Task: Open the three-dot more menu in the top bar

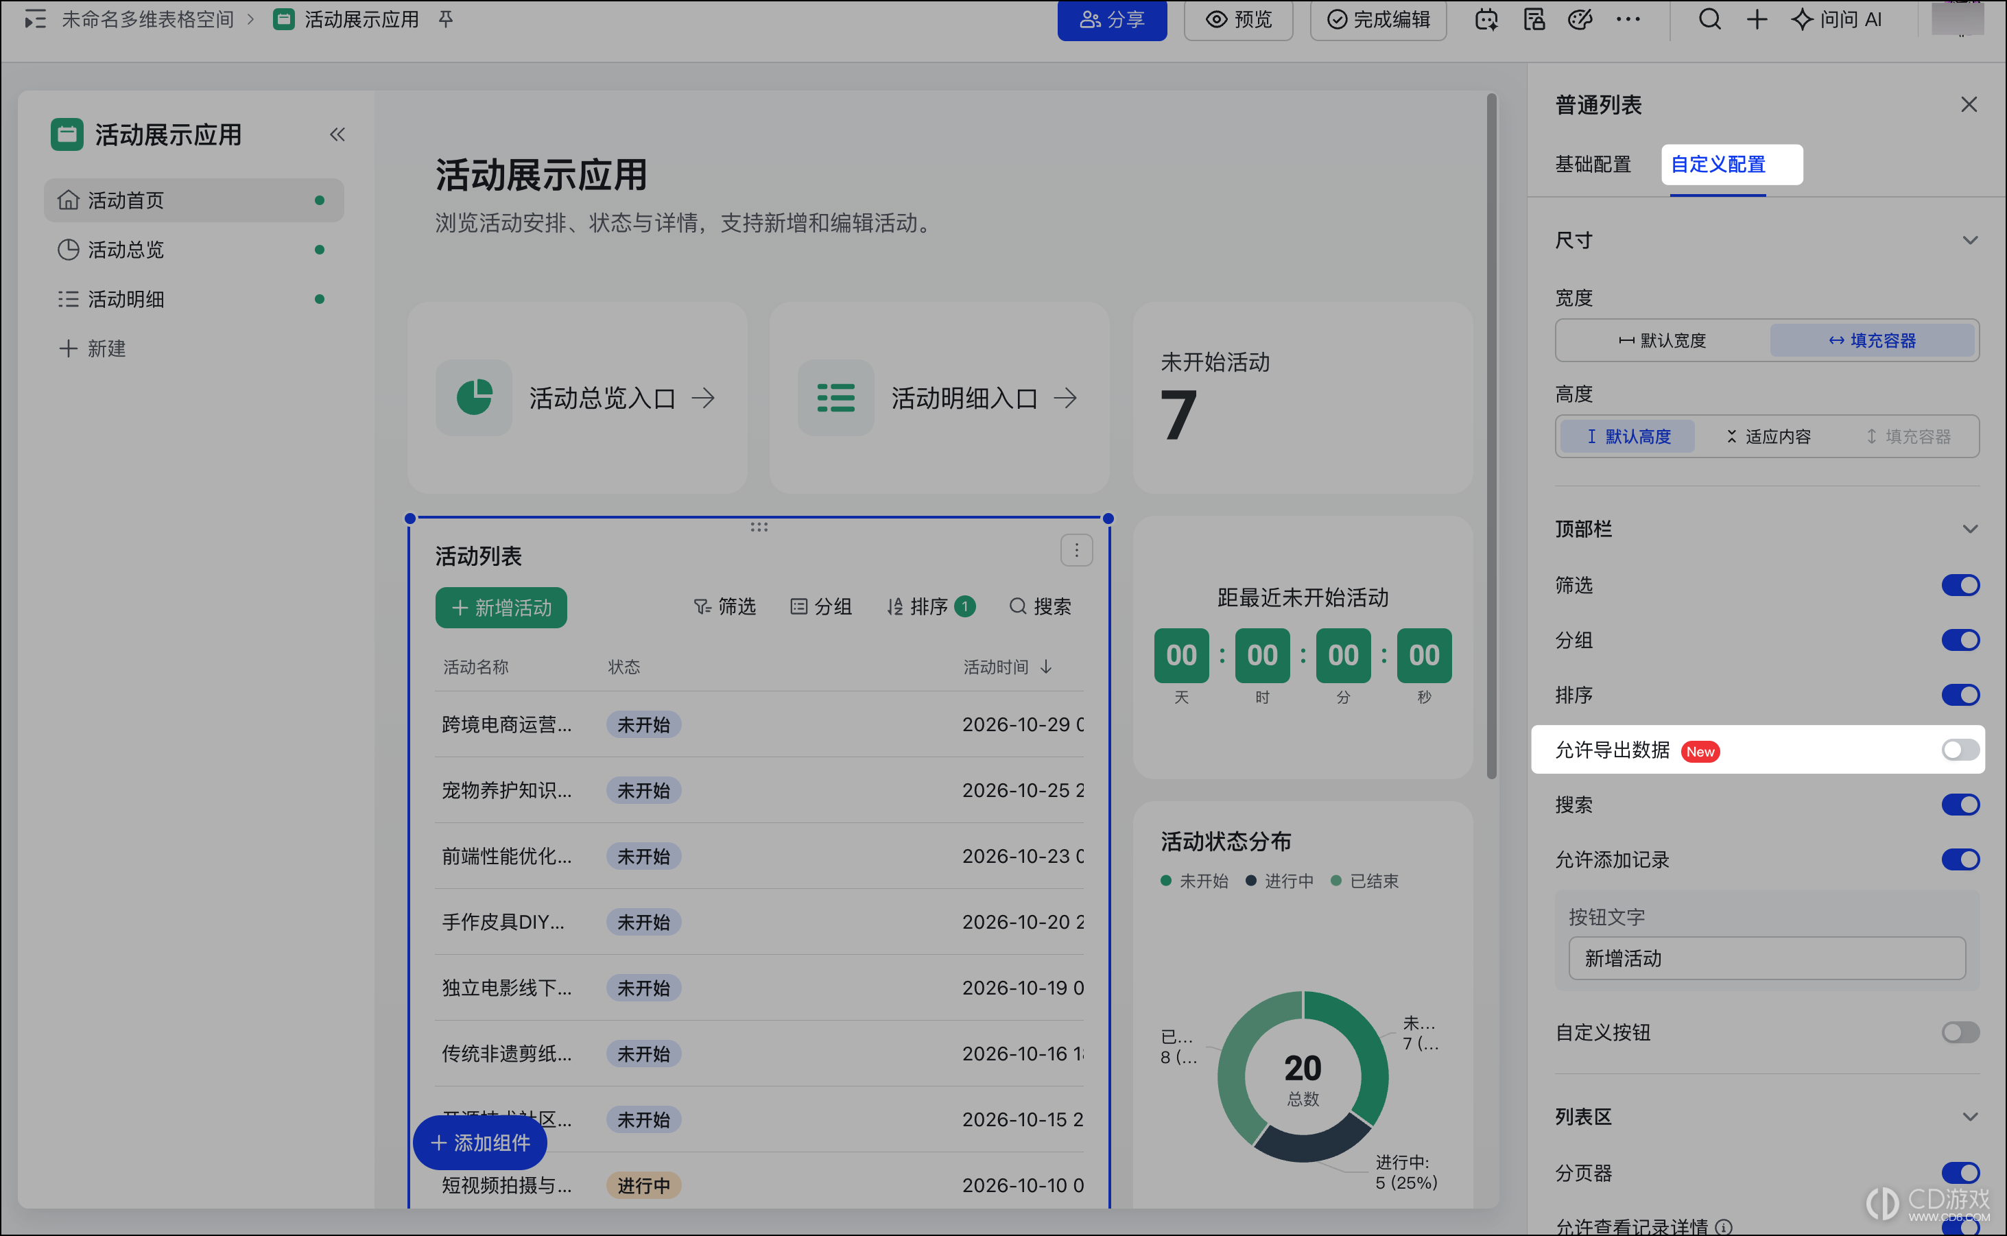Action: point(1628,19)
